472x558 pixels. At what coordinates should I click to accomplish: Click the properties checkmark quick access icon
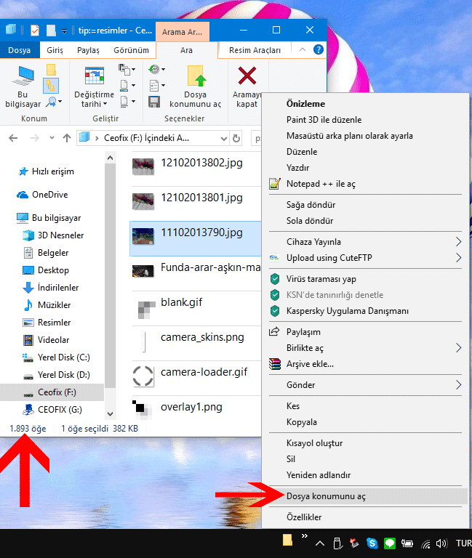[x=35, y=31]
